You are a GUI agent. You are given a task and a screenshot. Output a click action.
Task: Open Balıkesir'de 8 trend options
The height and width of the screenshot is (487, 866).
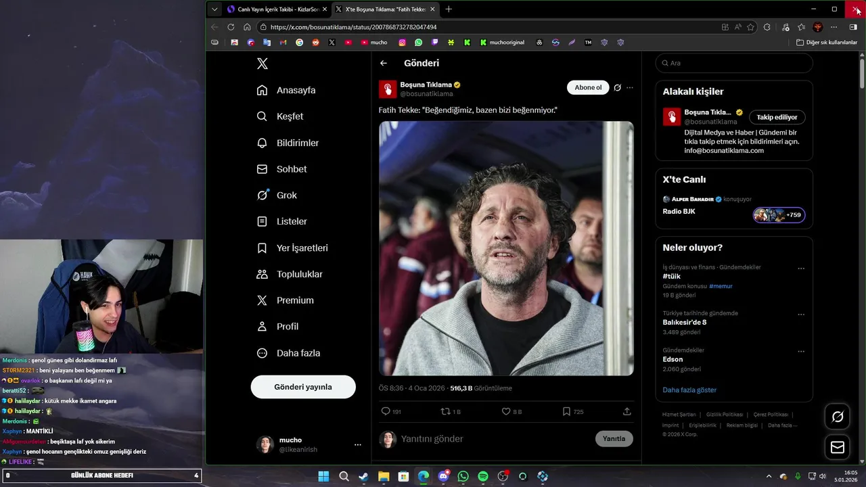pos(801,315)
